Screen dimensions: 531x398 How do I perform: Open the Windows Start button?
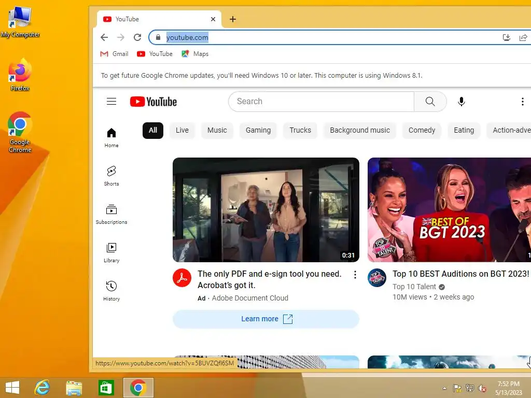[12, 388]
